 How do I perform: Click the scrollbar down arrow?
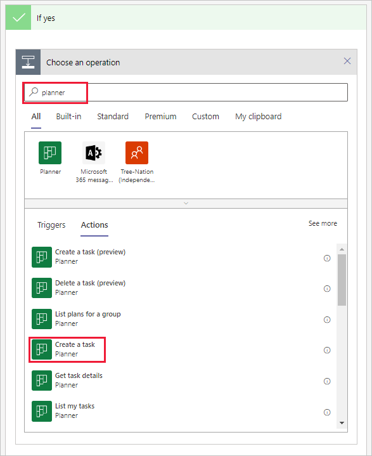point(342,423)
